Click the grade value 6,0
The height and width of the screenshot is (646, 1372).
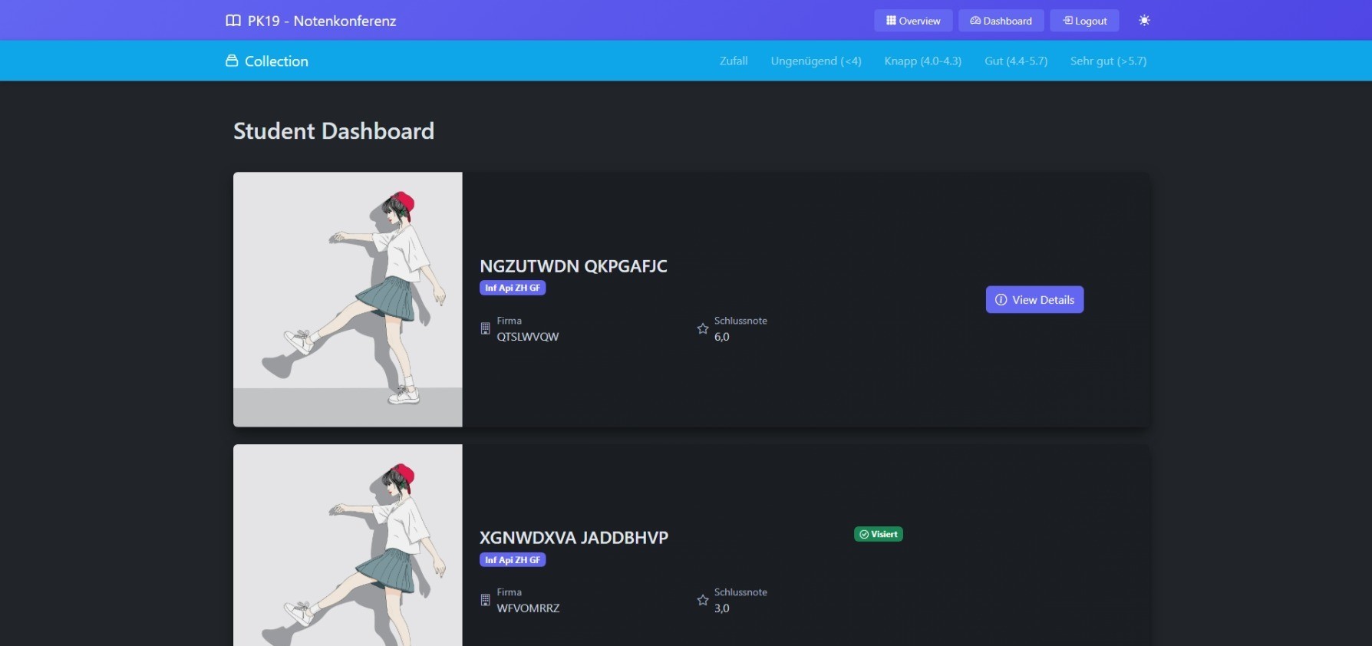tap(722, 337)
